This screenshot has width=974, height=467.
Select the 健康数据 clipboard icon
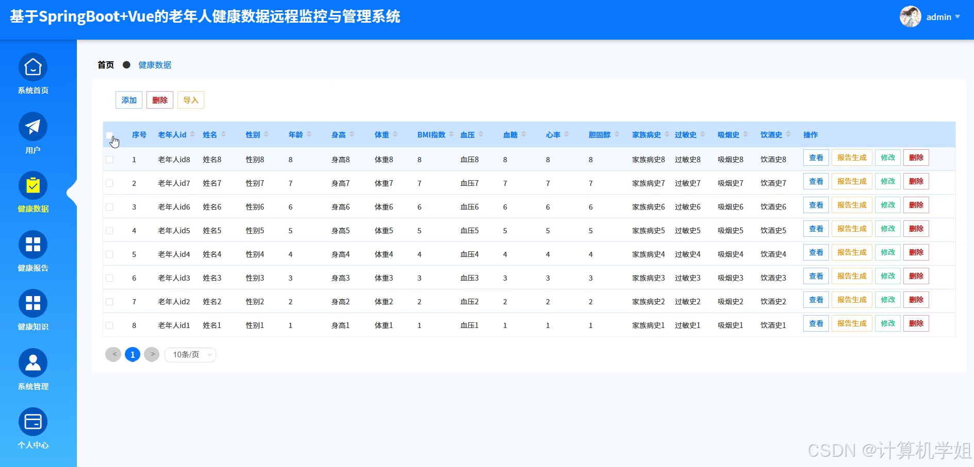(33, 185)
